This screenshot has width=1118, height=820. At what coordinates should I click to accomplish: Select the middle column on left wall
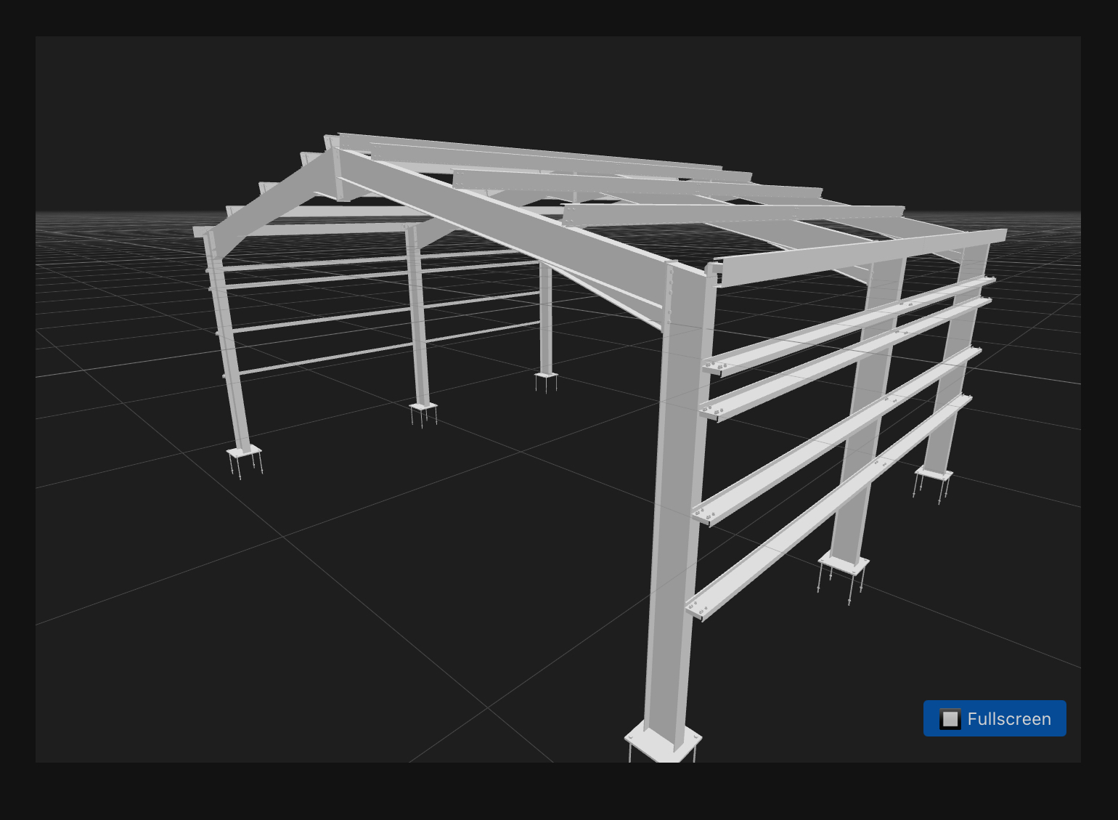417,320
